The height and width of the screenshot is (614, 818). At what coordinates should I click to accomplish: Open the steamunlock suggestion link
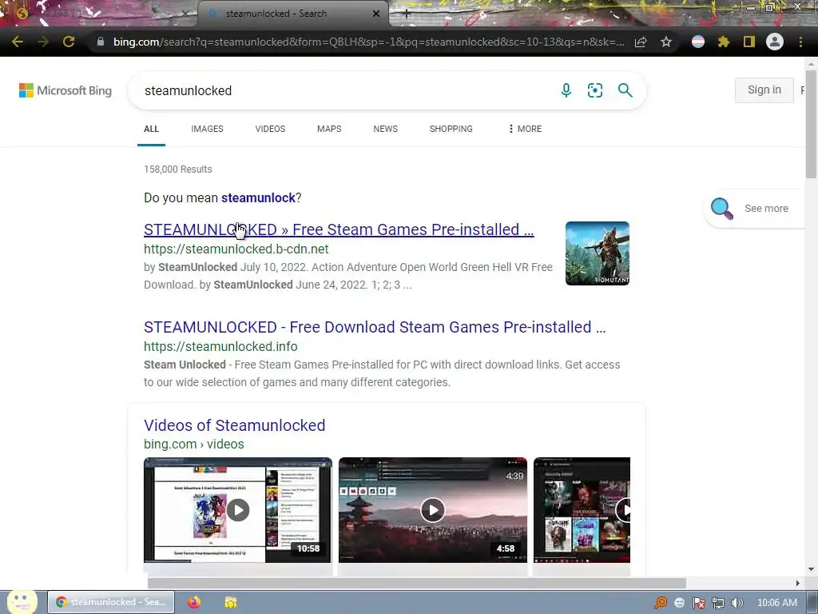click(x=258, y=198)
